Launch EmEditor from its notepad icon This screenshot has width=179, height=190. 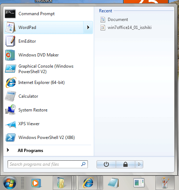tap(10, 41)
